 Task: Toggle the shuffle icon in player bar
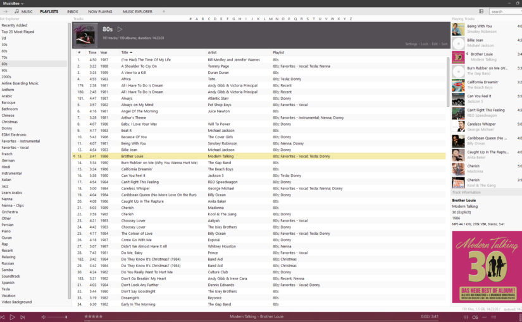[494, 317]
